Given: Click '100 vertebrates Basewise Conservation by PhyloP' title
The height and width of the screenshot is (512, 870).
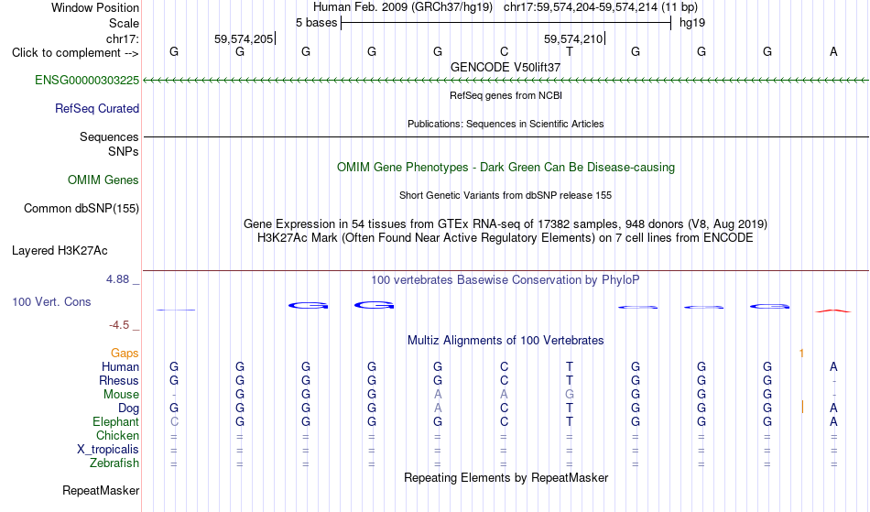Looking at the screenshot, I should click(x=506, y=279).
